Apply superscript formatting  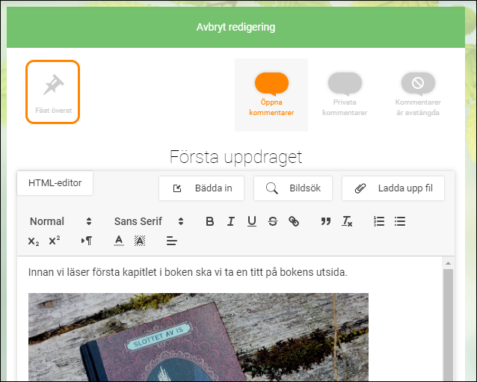point(55,241)
